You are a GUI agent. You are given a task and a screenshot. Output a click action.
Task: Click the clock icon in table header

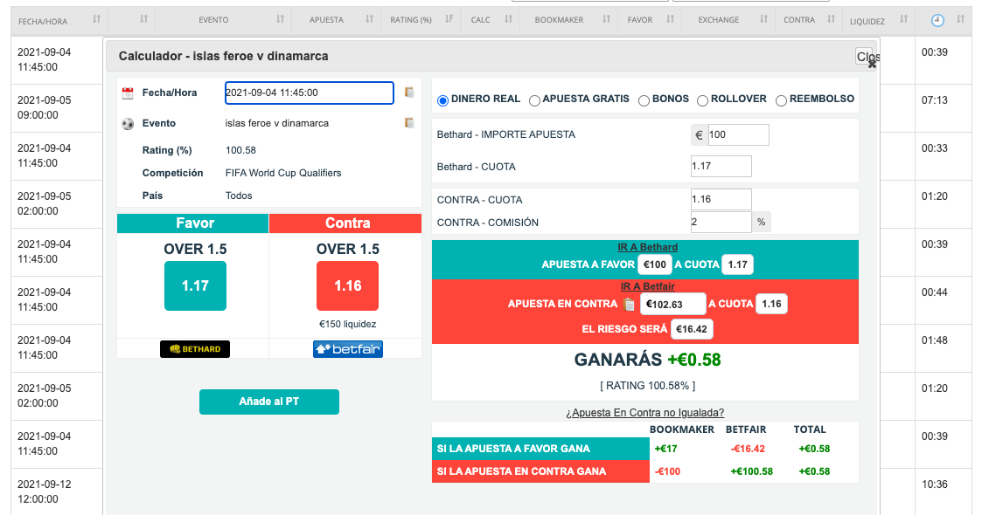click(937, 21)
